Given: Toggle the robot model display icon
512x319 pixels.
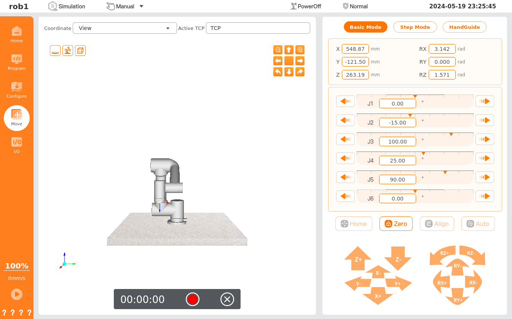Looking at the screenshot, I should (68, 51).
